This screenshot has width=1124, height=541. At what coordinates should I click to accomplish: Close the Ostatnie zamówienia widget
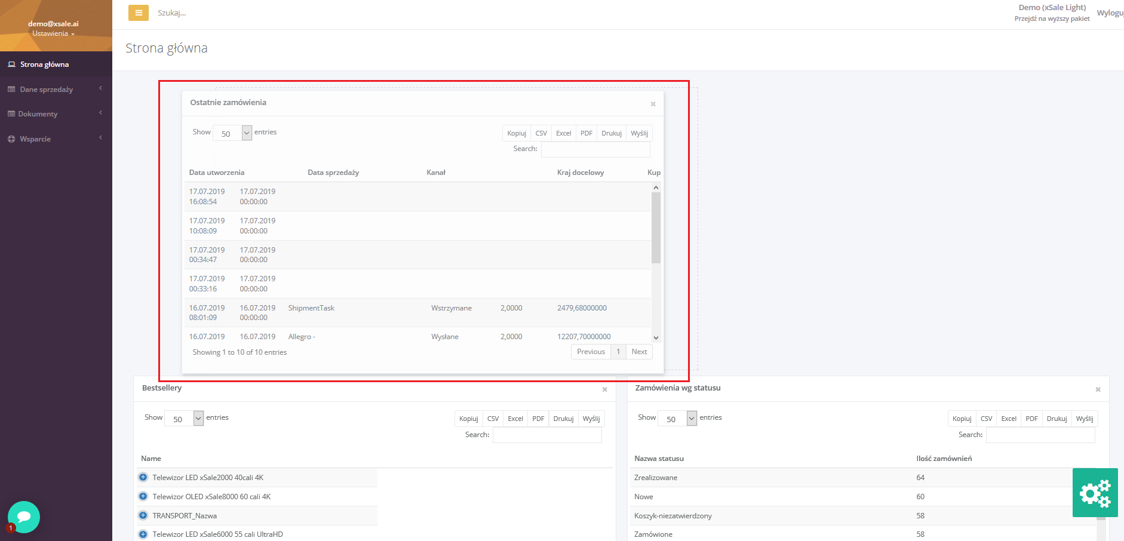(x=653, y=104)
